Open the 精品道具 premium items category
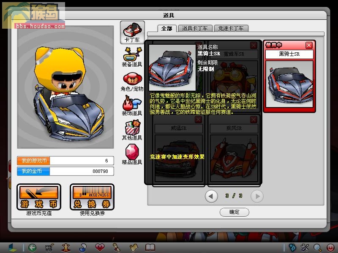Screen dimensions: 338x253 [x=132, y=155]
